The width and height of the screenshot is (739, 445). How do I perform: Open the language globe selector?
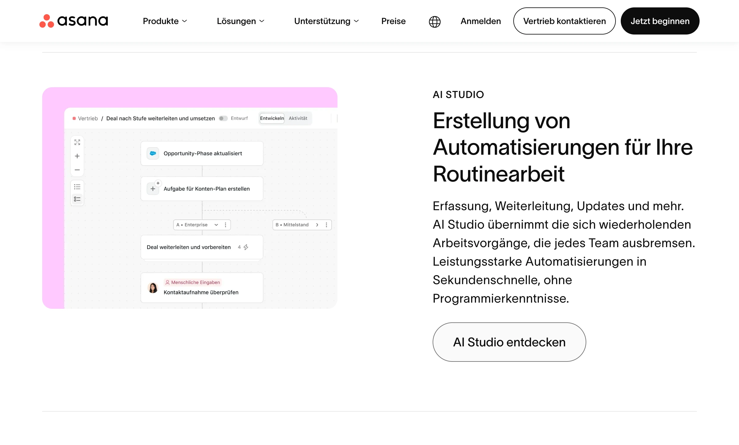coord(434,21)
